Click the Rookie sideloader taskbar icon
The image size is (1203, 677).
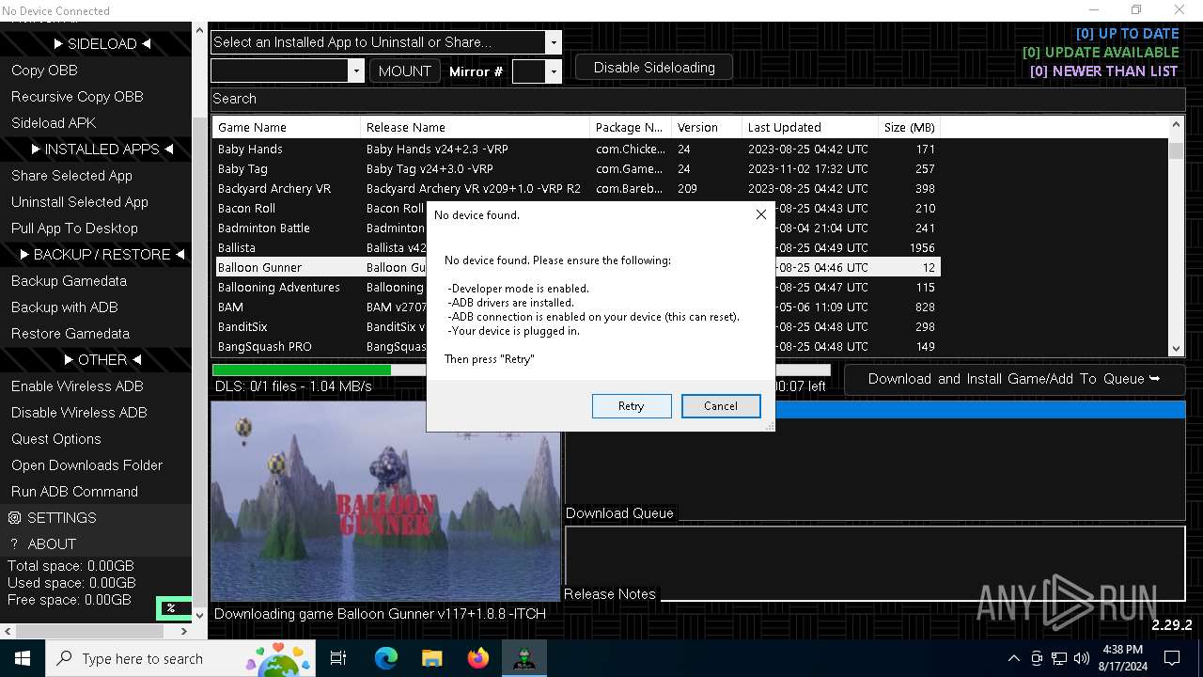point(524,658)
